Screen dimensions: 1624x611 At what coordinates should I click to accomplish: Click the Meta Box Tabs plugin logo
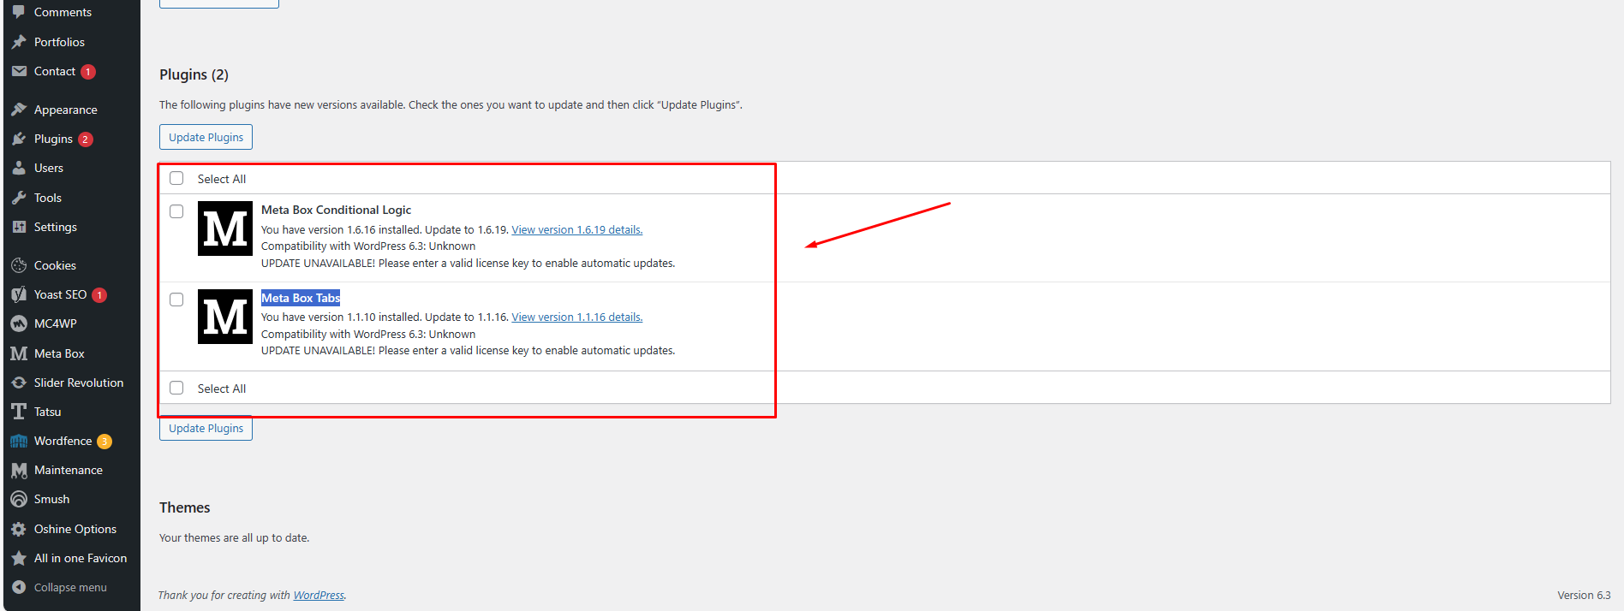coord(225,317)
